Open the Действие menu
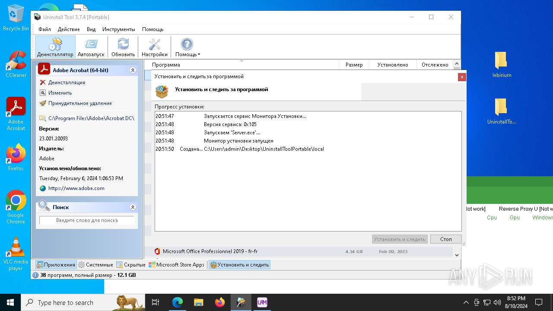The image size is (553, 311). pos(69,29)
